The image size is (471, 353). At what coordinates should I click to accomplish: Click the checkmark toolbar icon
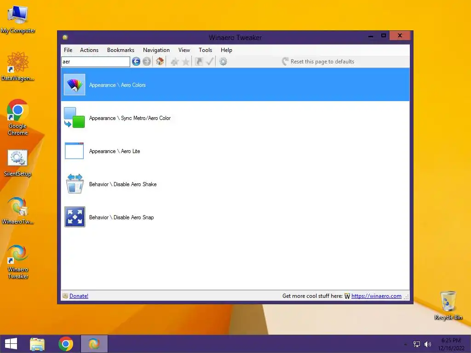click(x=210, y=62)
